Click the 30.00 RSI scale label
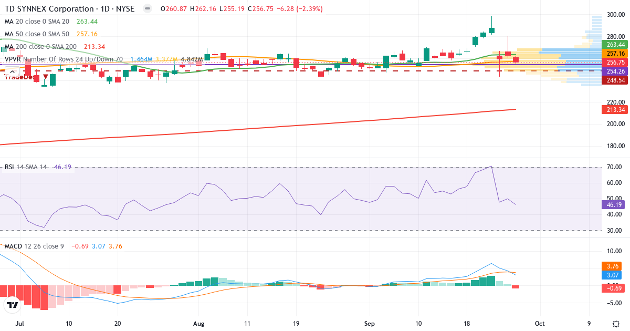This screenshot has height=331, width=630. (614, 230)
